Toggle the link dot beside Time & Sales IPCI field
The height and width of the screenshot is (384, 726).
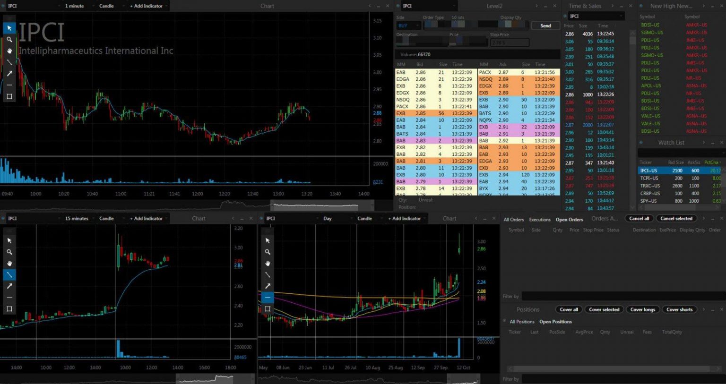click(x=565, y=16)
